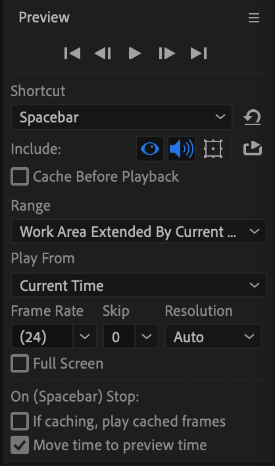Open the Resolution Auto dropdown
The image size is (275, 466).
point(213,336)
